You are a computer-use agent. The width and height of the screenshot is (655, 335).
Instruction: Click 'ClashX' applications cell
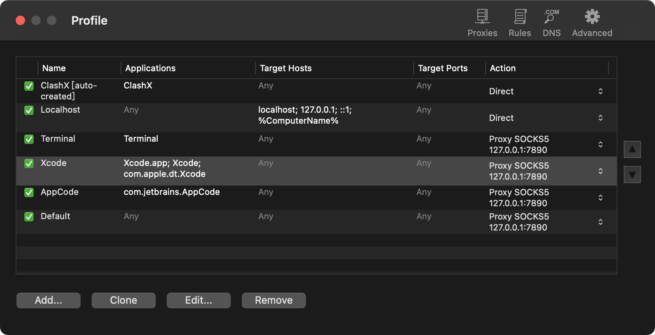(x=138, y=86)
